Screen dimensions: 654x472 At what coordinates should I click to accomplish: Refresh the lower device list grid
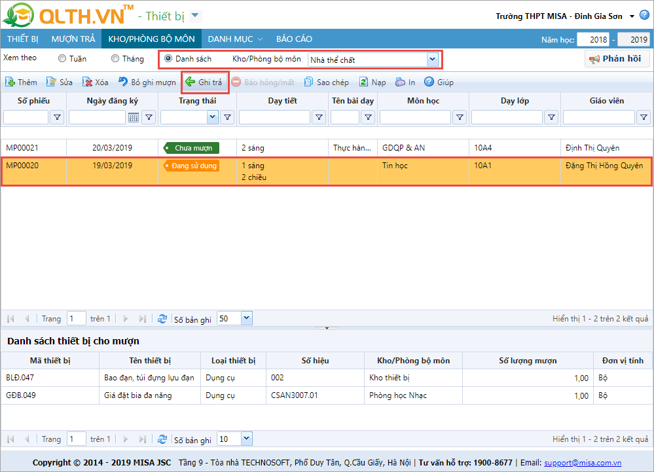coord(162,439)
